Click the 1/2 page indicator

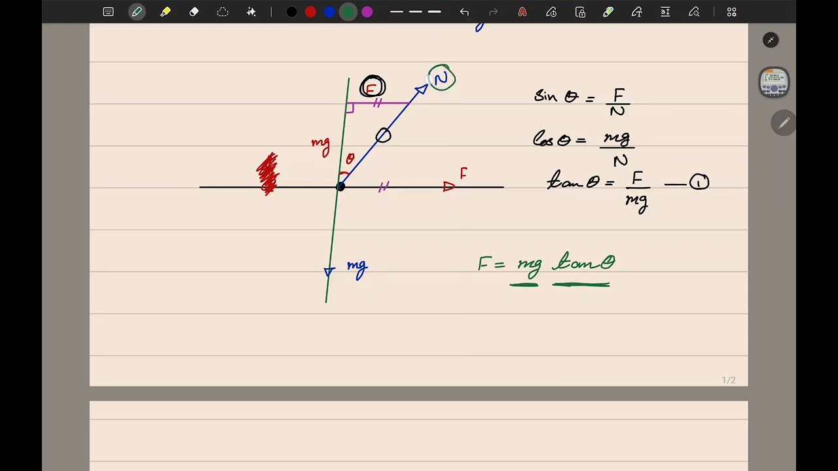[x=729, y=380]
